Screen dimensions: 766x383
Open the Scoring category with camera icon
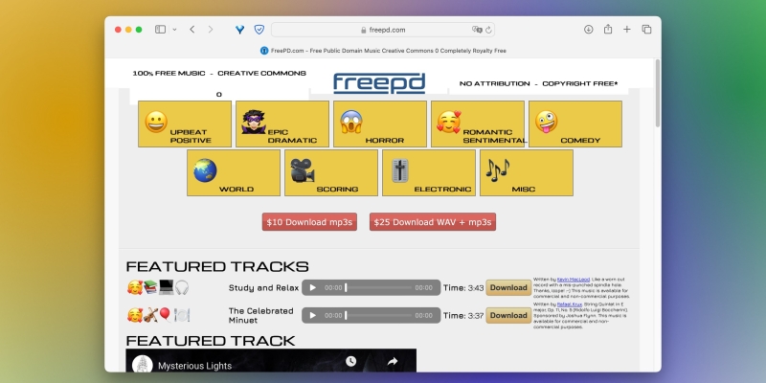pos(330,173)
